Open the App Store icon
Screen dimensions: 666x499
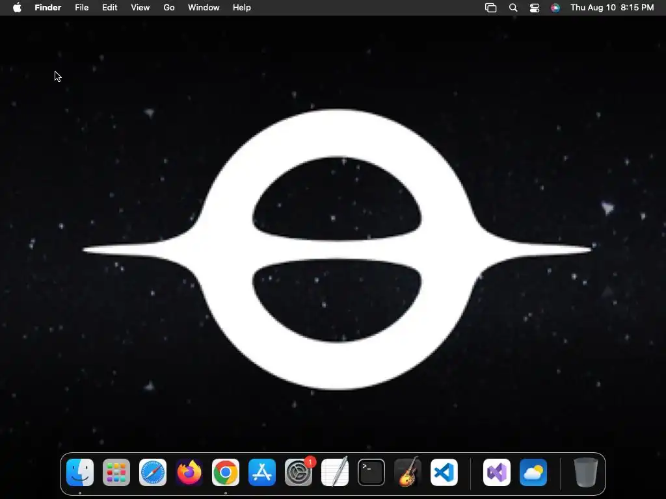click(262, 472)
